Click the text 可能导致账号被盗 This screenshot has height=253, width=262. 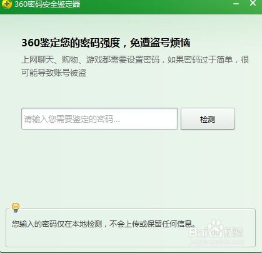click(54, 73)
